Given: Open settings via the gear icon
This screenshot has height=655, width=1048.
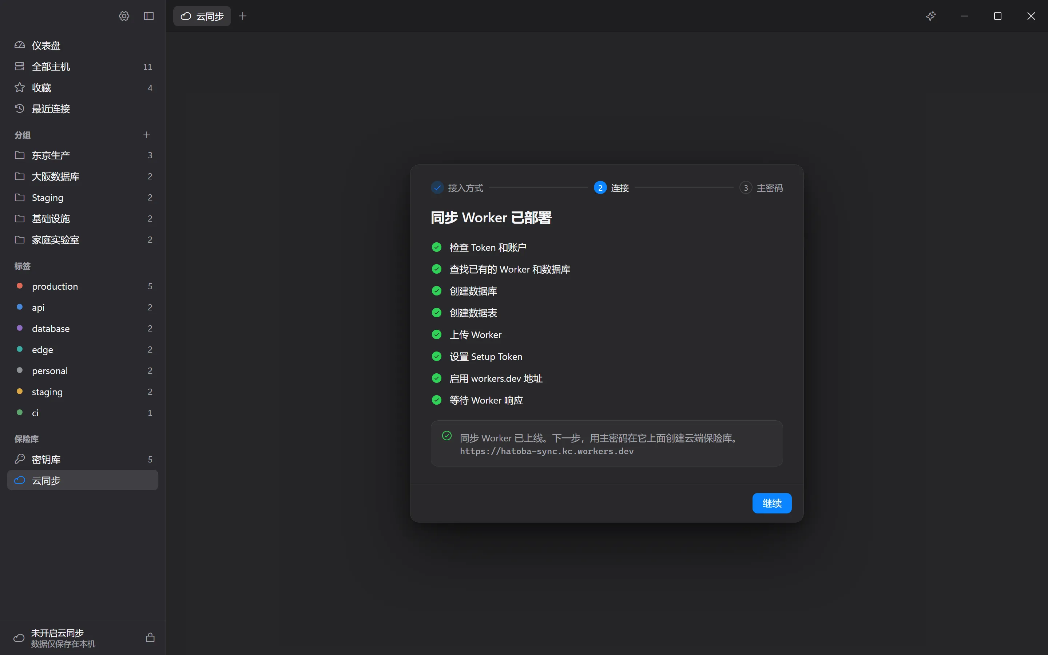Looking at the screenshot, I should [x=124, y=16].
